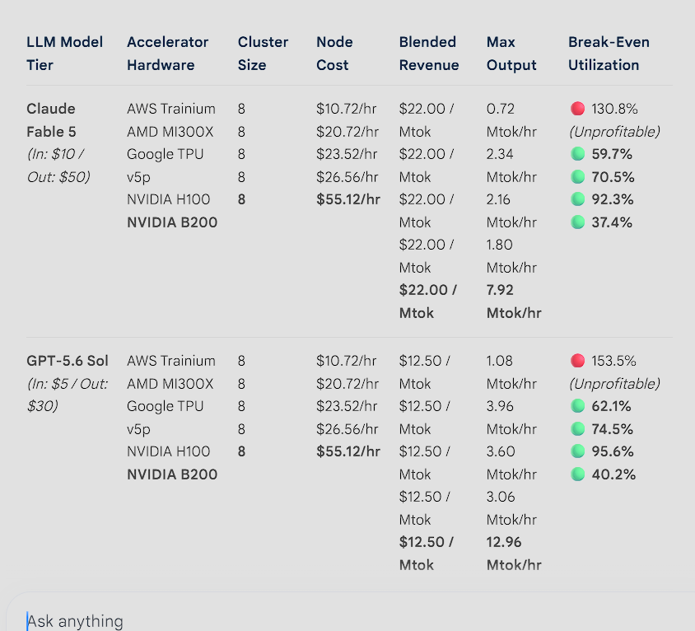Click NVIDIA B200 in the Claude Fable 5 row
695x631 pixels.
[x=172, y=222]
